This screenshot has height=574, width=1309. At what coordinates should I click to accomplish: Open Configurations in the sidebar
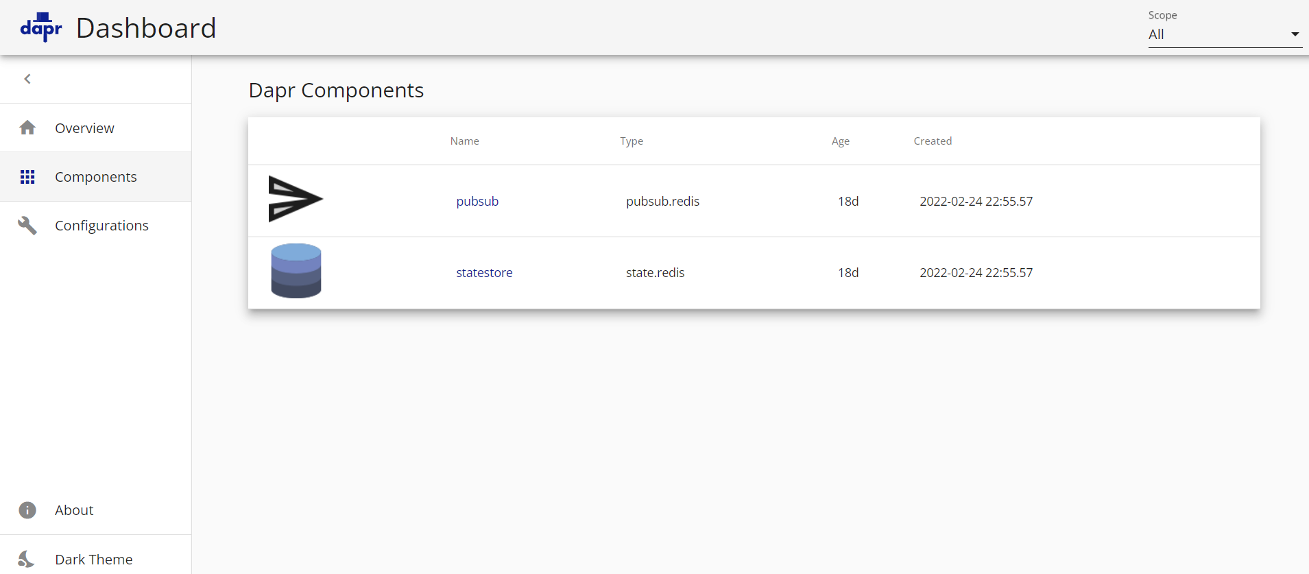point(96,226)
